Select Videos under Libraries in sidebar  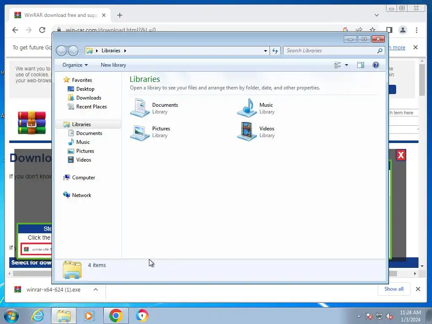point(84,159)
